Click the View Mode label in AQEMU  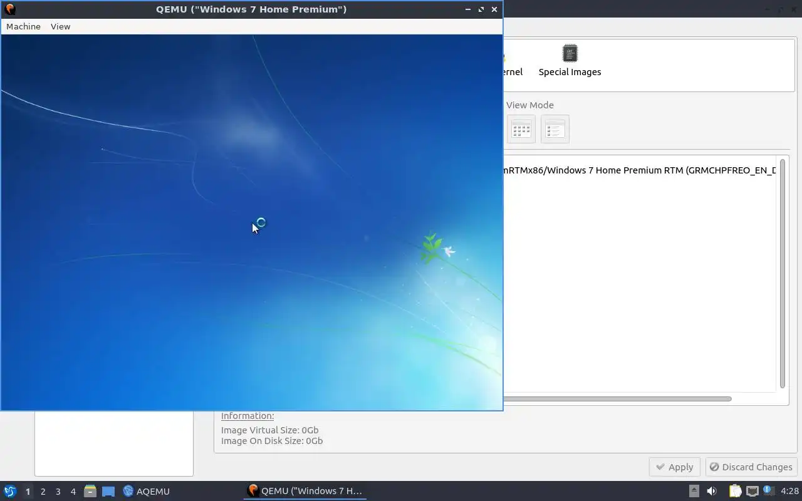coord(530,105)
